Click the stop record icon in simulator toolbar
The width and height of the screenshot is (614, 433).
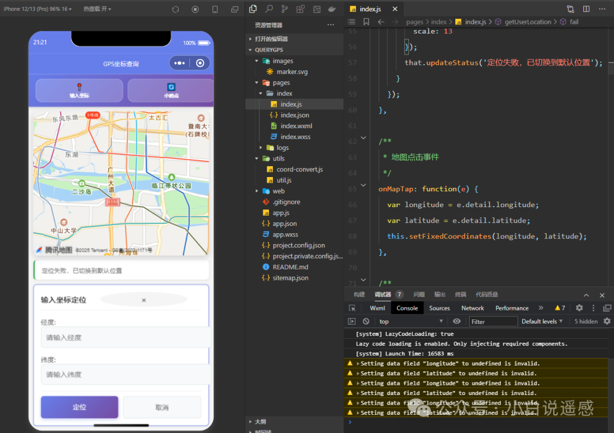(x=195, y=10)
